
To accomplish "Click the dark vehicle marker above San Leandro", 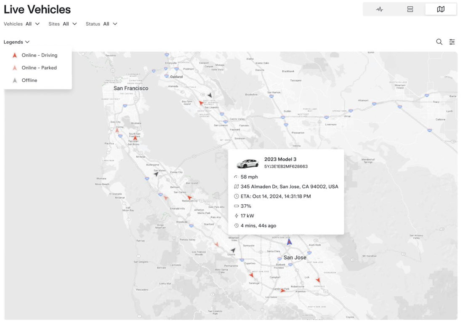I will click(210, 95).
